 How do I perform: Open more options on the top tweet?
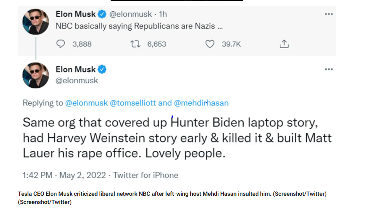click(x=329, y=14)
